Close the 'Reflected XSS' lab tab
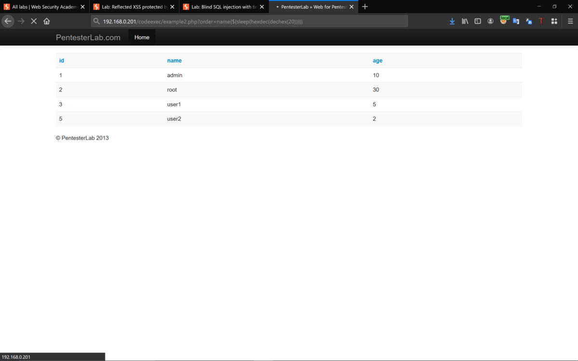Image resolution: width=578 pixels, height=361 pixels. point(172,7)
